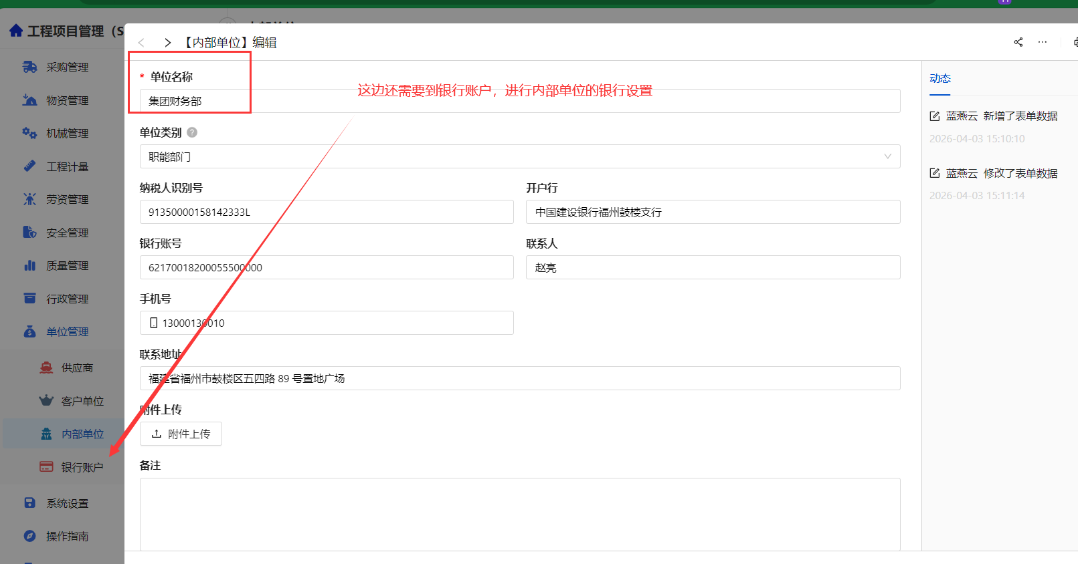Click the phone icon in 手机号 field

154,323
